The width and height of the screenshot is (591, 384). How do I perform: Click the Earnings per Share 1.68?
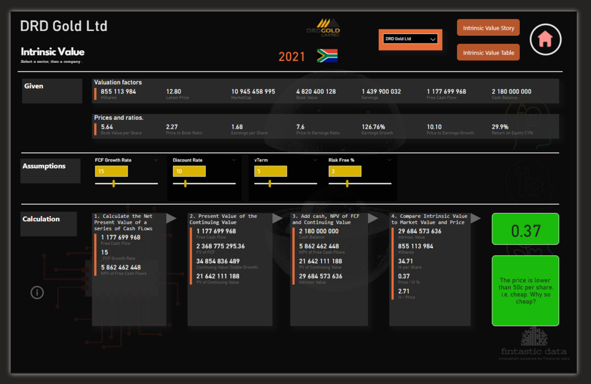coord(237,127)
